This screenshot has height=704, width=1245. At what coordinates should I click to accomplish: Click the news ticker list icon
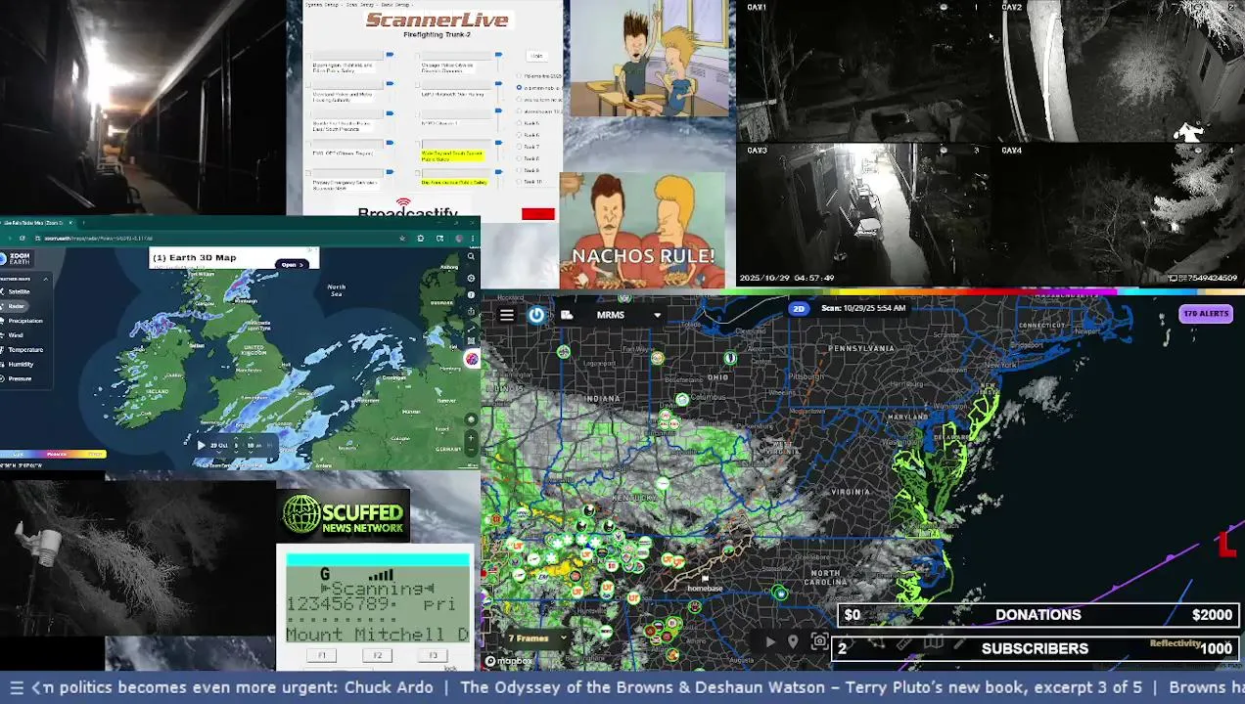tap(17, 687)
